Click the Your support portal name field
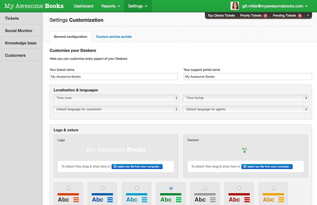This screenshot has width=317, height=205. [x=248, y=76]
